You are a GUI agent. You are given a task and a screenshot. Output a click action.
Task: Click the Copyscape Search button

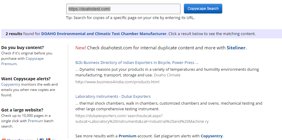click(x=203, y=9)
